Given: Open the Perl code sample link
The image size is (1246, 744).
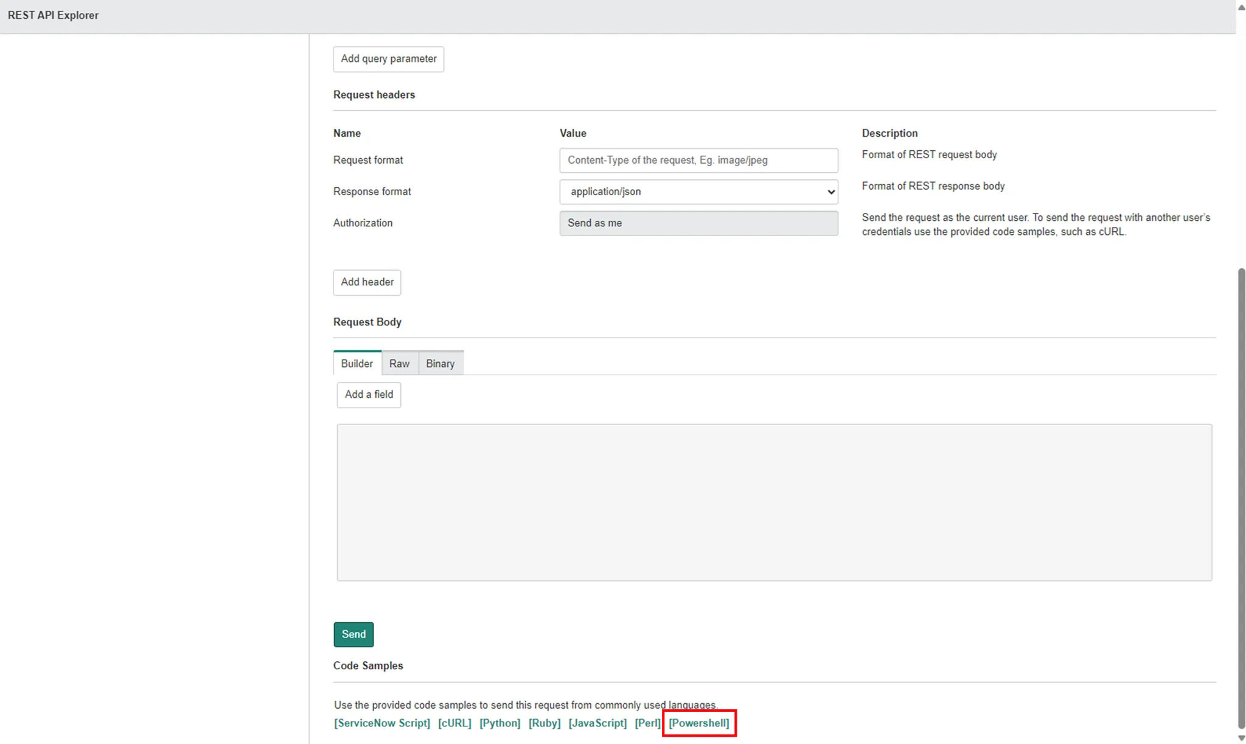Looking at the screenshot, I should [x=647, y=723].
